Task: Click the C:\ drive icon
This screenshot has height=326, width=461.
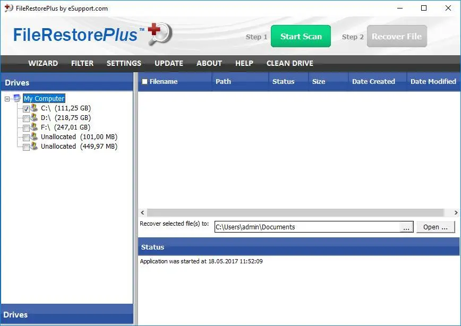Action: click(34, 108)
